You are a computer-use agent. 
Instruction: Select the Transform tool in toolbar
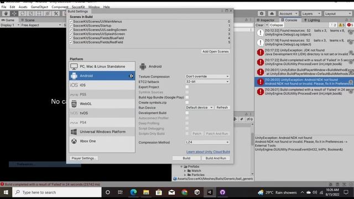click(48, 13)
